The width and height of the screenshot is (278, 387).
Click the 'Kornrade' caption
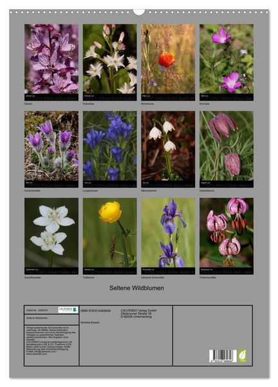coord(205,104)
